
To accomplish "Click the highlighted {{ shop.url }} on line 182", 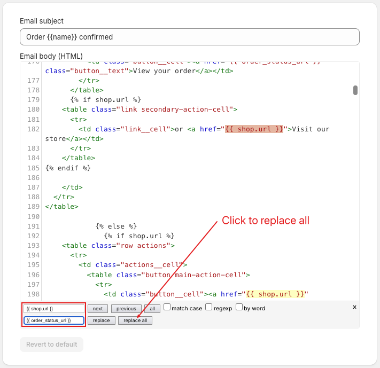I will click(x=254, y=129).
